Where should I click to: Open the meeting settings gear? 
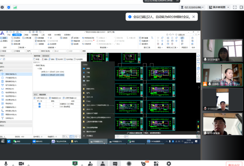click(169, 164)
